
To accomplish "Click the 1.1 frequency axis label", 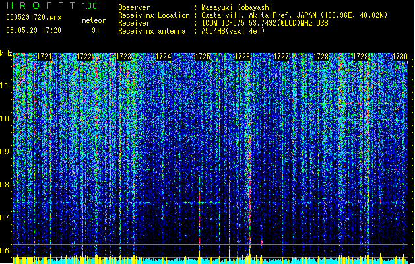I will click(x=6, y=86).
